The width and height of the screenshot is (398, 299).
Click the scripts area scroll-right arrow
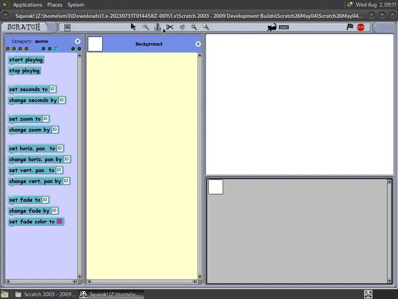click(195, 281)
